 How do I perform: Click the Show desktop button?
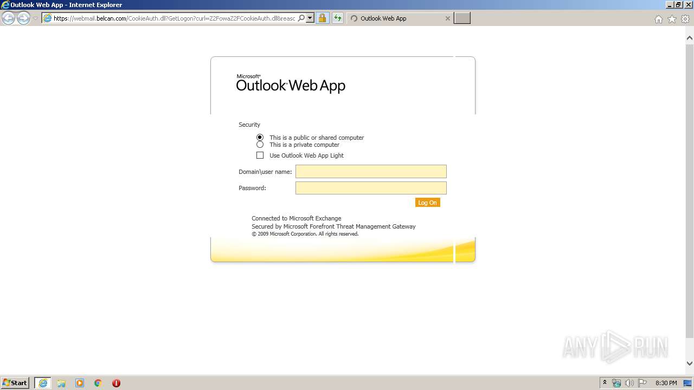pyautogui.click(x=689, y=383)
